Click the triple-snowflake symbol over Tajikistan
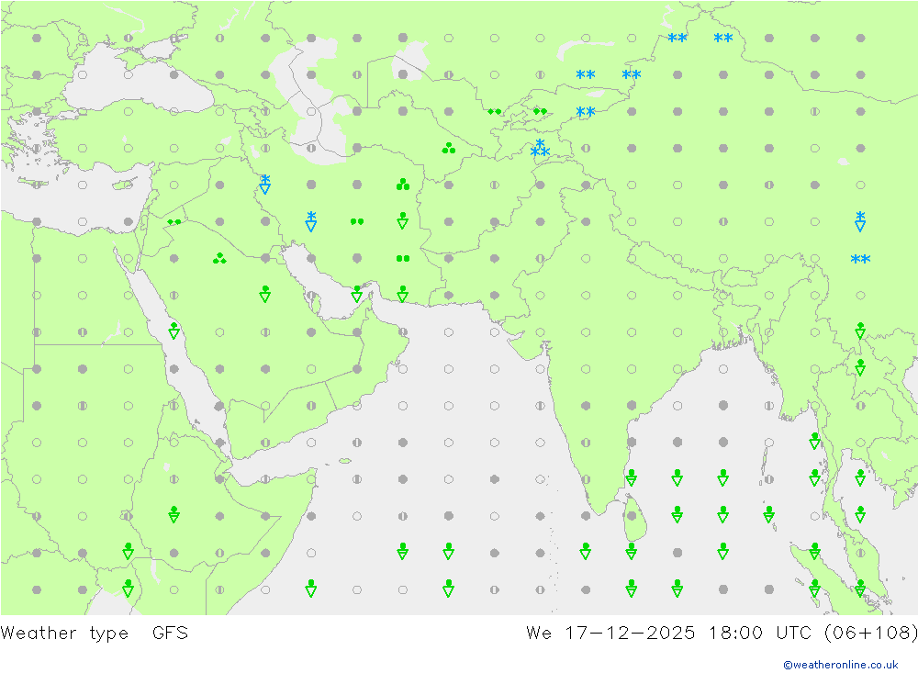918x673 pixels. 540,149
